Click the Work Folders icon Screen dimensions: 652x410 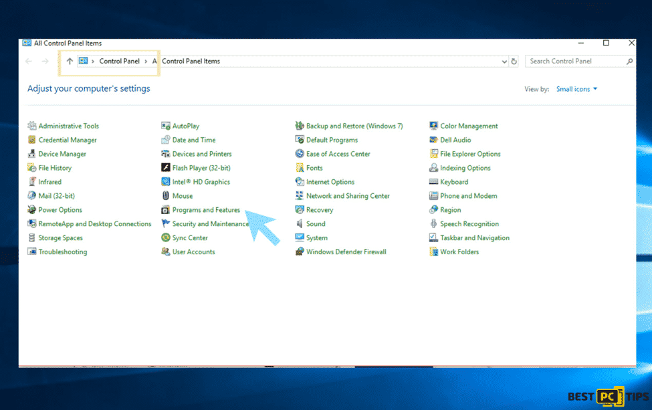tap(433, 251)
